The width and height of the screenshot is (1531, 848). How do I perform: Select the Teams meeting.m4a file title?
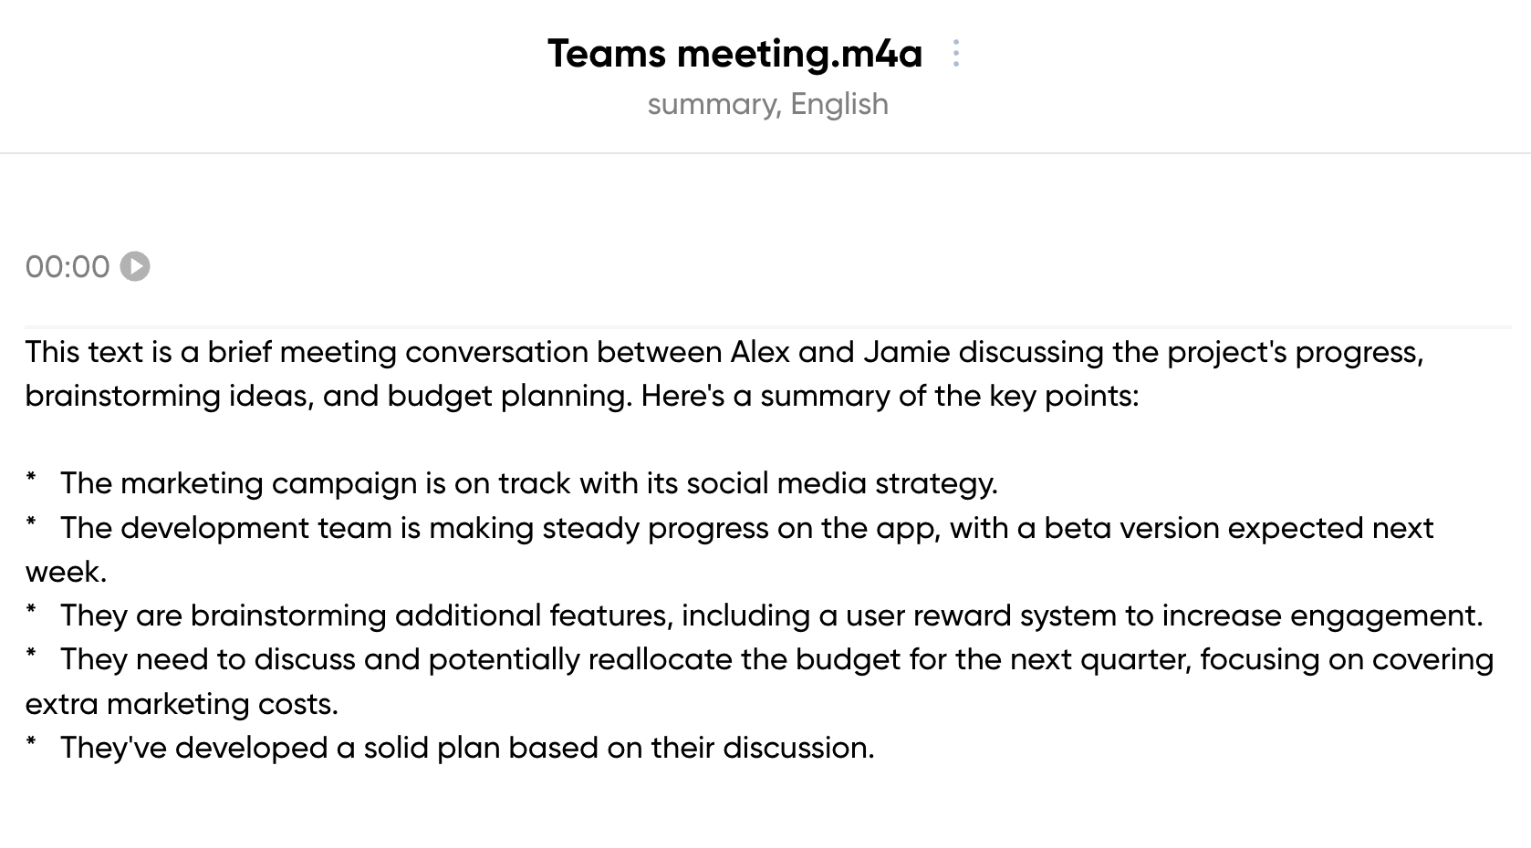[x=734, y=53]
